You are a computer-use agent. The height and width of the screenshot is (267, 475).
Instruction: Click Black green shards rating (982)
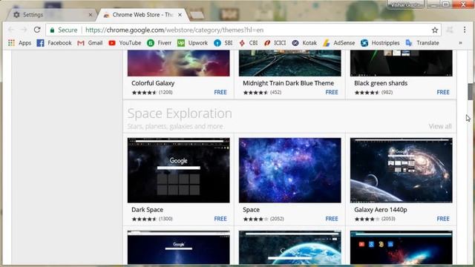373,92
